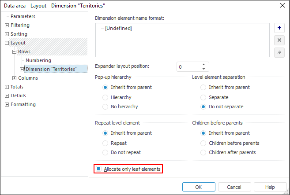Viewport: 290px width, 195px height.
Task: Increase expander layout position with up arrow
Action: pos(203,65)
